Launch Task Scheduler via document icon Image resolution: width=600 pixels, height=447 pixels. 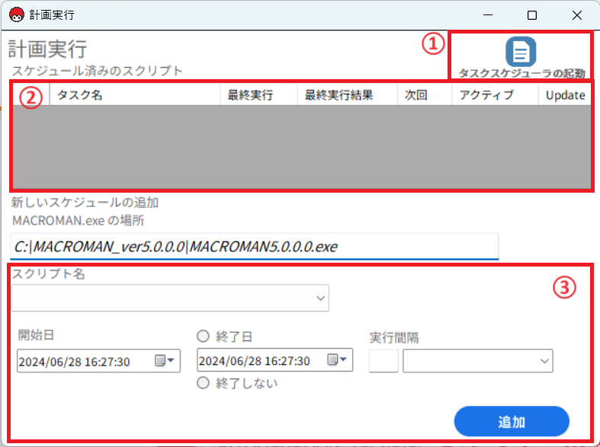(521, 51)
